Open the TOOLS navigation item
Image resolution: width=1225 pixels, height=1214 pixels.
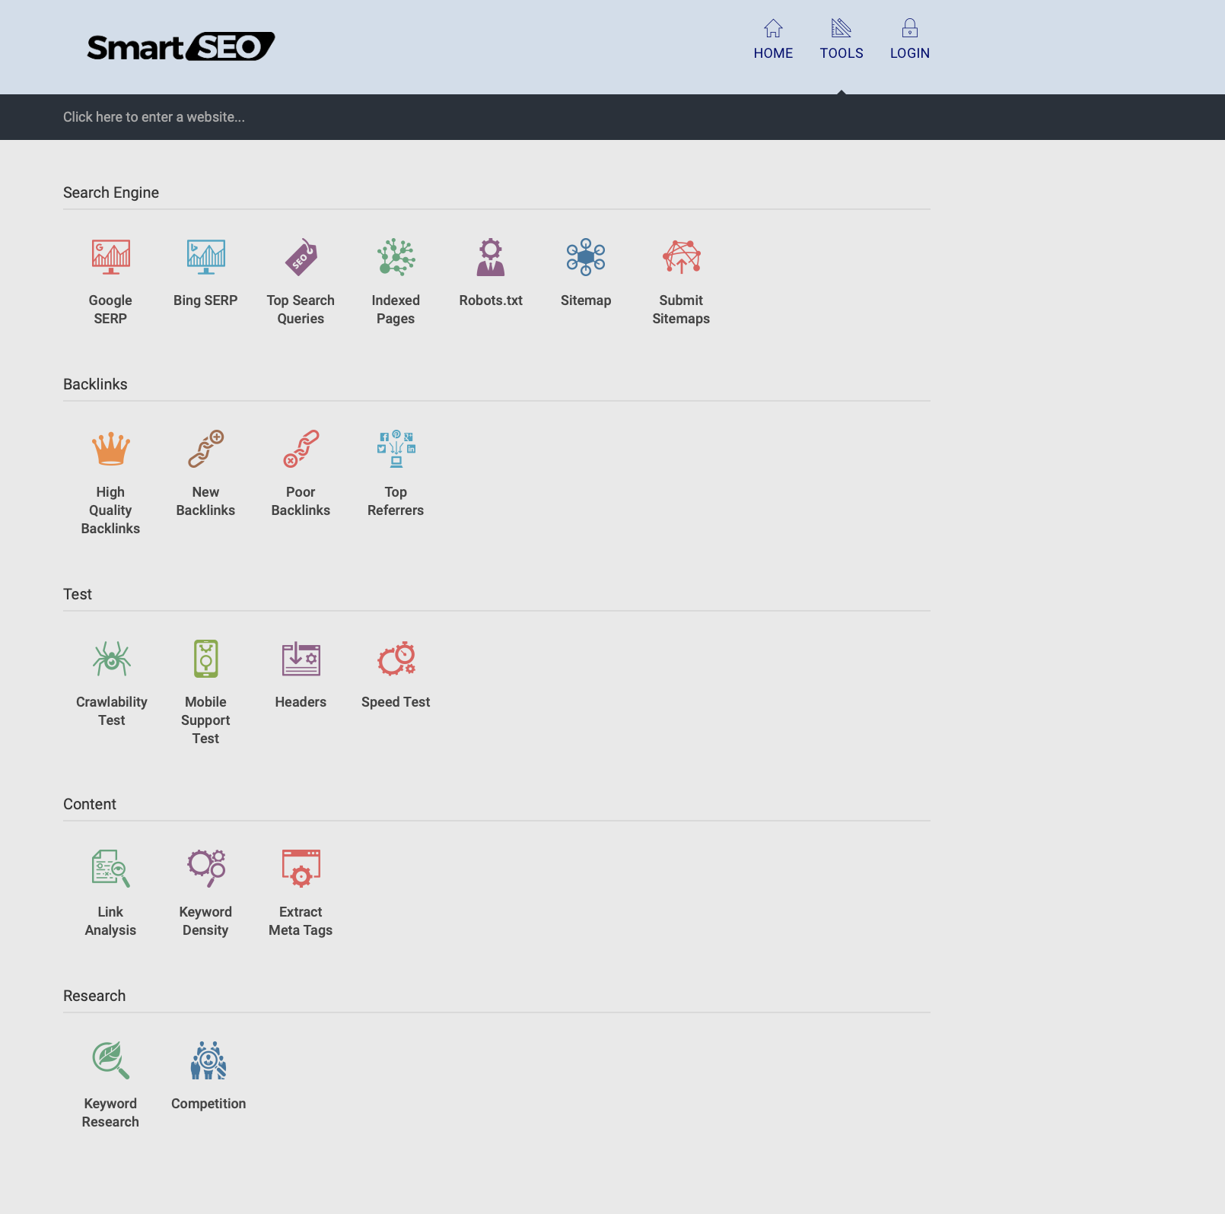[842, 40]
